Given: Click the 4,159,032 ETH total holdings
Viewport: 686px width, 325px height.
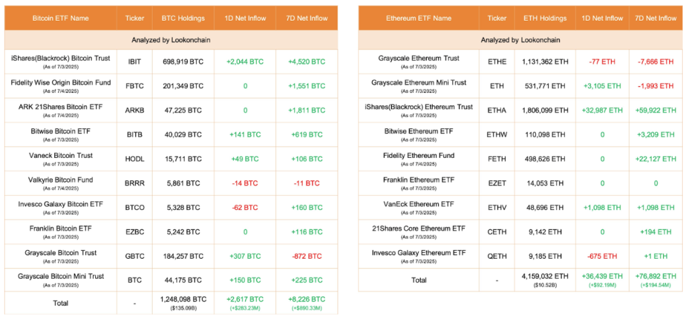Looking at the screenshot, I should 545,275.
